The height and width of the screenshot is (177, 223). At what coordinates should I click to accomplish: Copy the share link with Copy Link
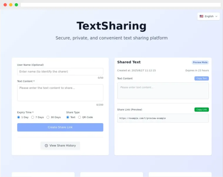point(202,110)
